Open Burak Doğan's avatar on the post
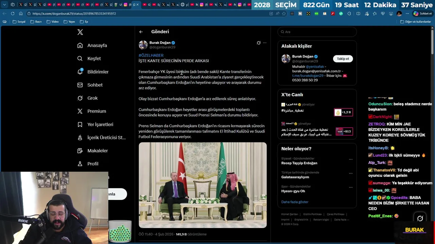 point(143,45)
